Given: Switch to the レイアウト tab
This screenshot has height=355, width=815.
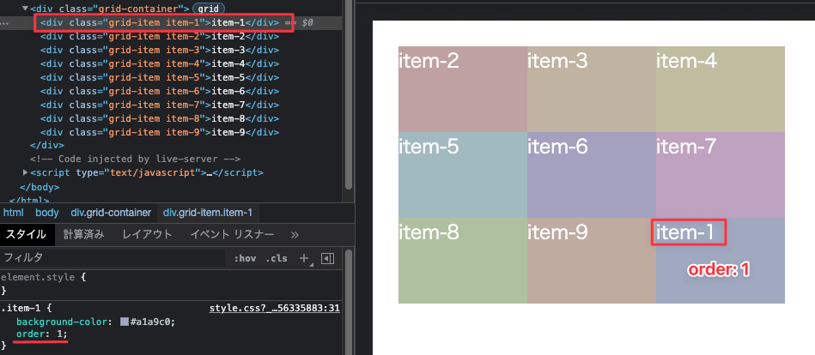Looking at the screenshot, I should (x=147, y=235).
